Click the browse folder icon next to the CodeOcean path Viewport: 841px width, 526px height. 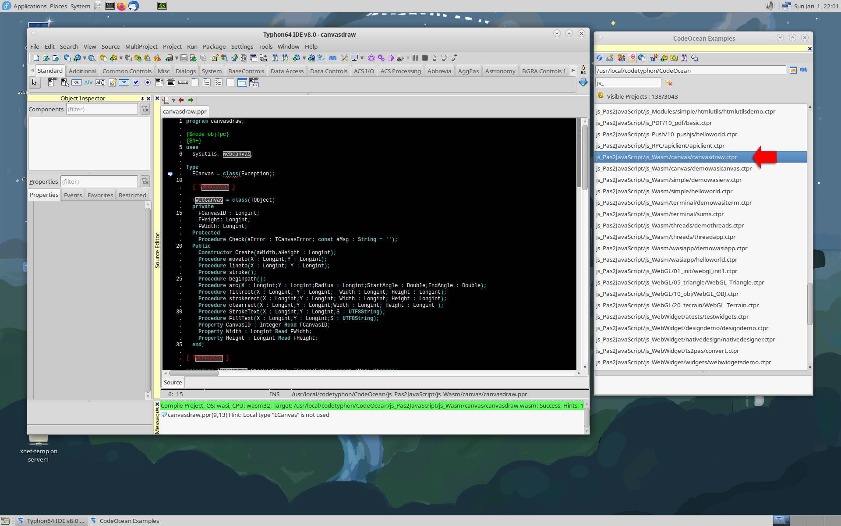[793, 70]
